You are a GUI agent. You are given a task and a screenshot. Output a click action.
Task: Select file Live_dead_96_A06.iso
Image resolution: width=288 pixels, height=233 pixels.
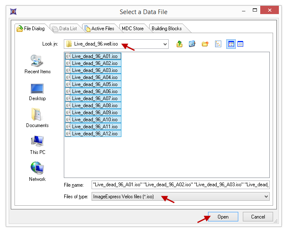(94, 91)
